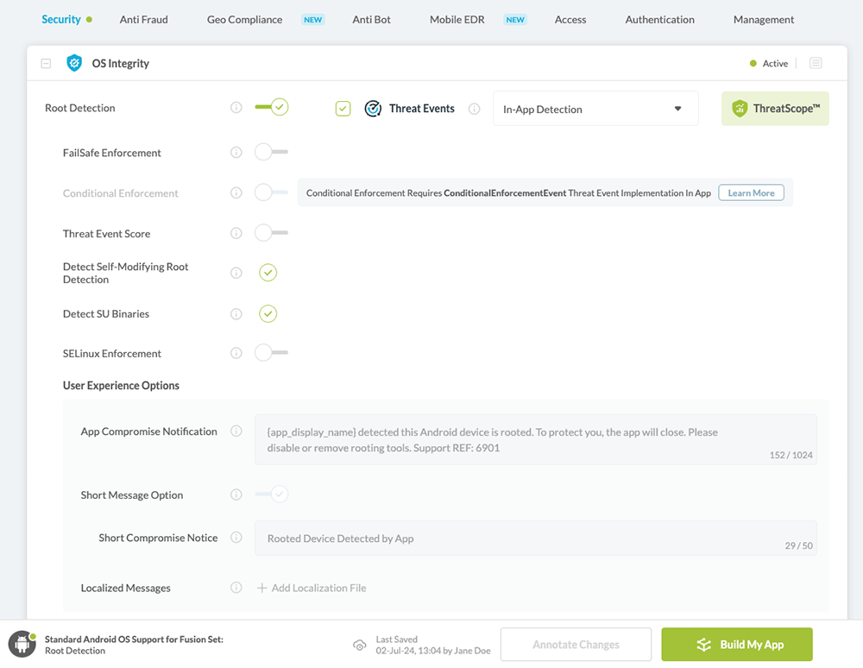Click the OS Integrity shield icon
This screenshot has width=863, height=668.
point(74,63)
